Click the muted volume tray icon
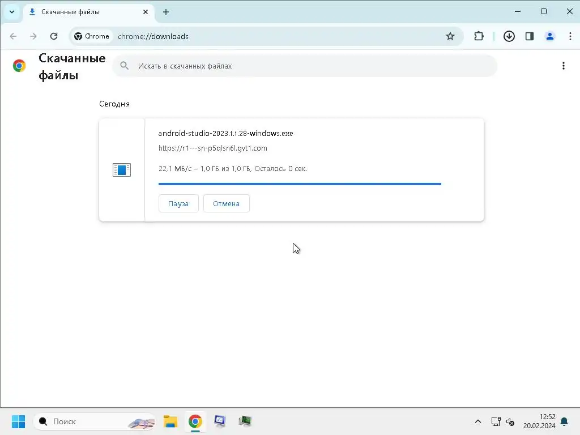The image size is (580, 435). point(510,421)
